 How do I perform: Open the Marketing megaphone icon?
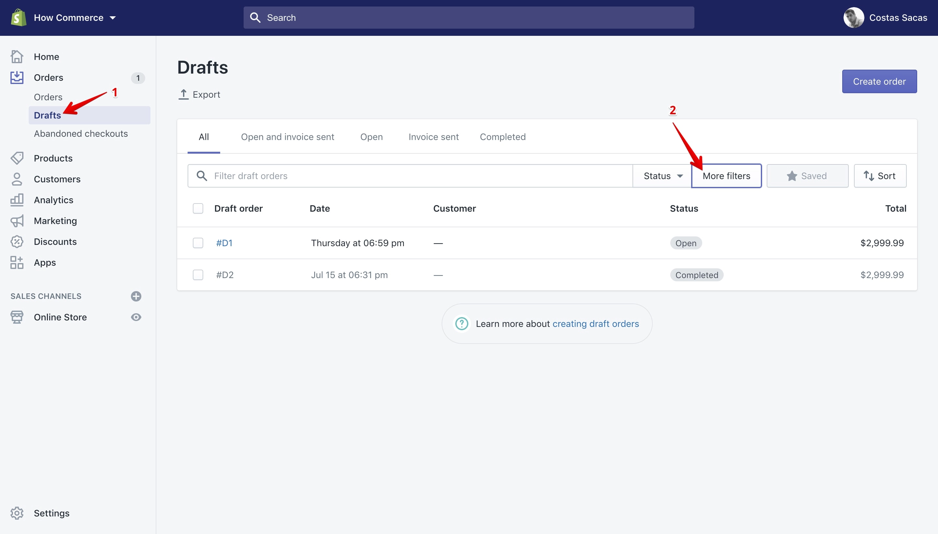point(17,221)
